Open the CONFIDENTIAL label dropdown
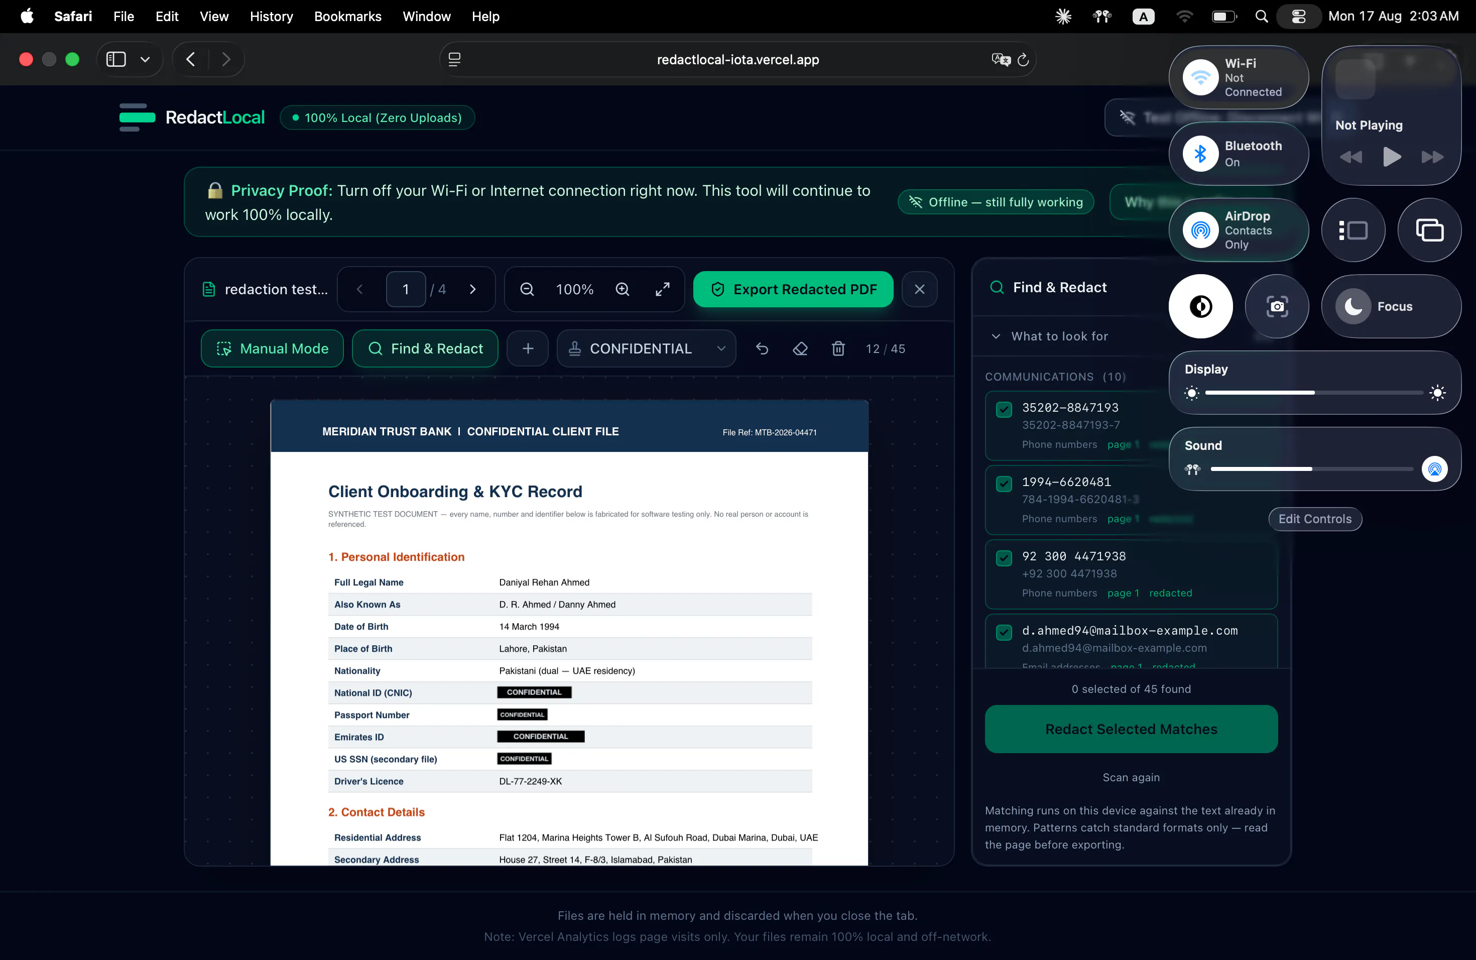The width and height of the screenshot is (1476, 960). pyautogui.click(x=646, y=348)
